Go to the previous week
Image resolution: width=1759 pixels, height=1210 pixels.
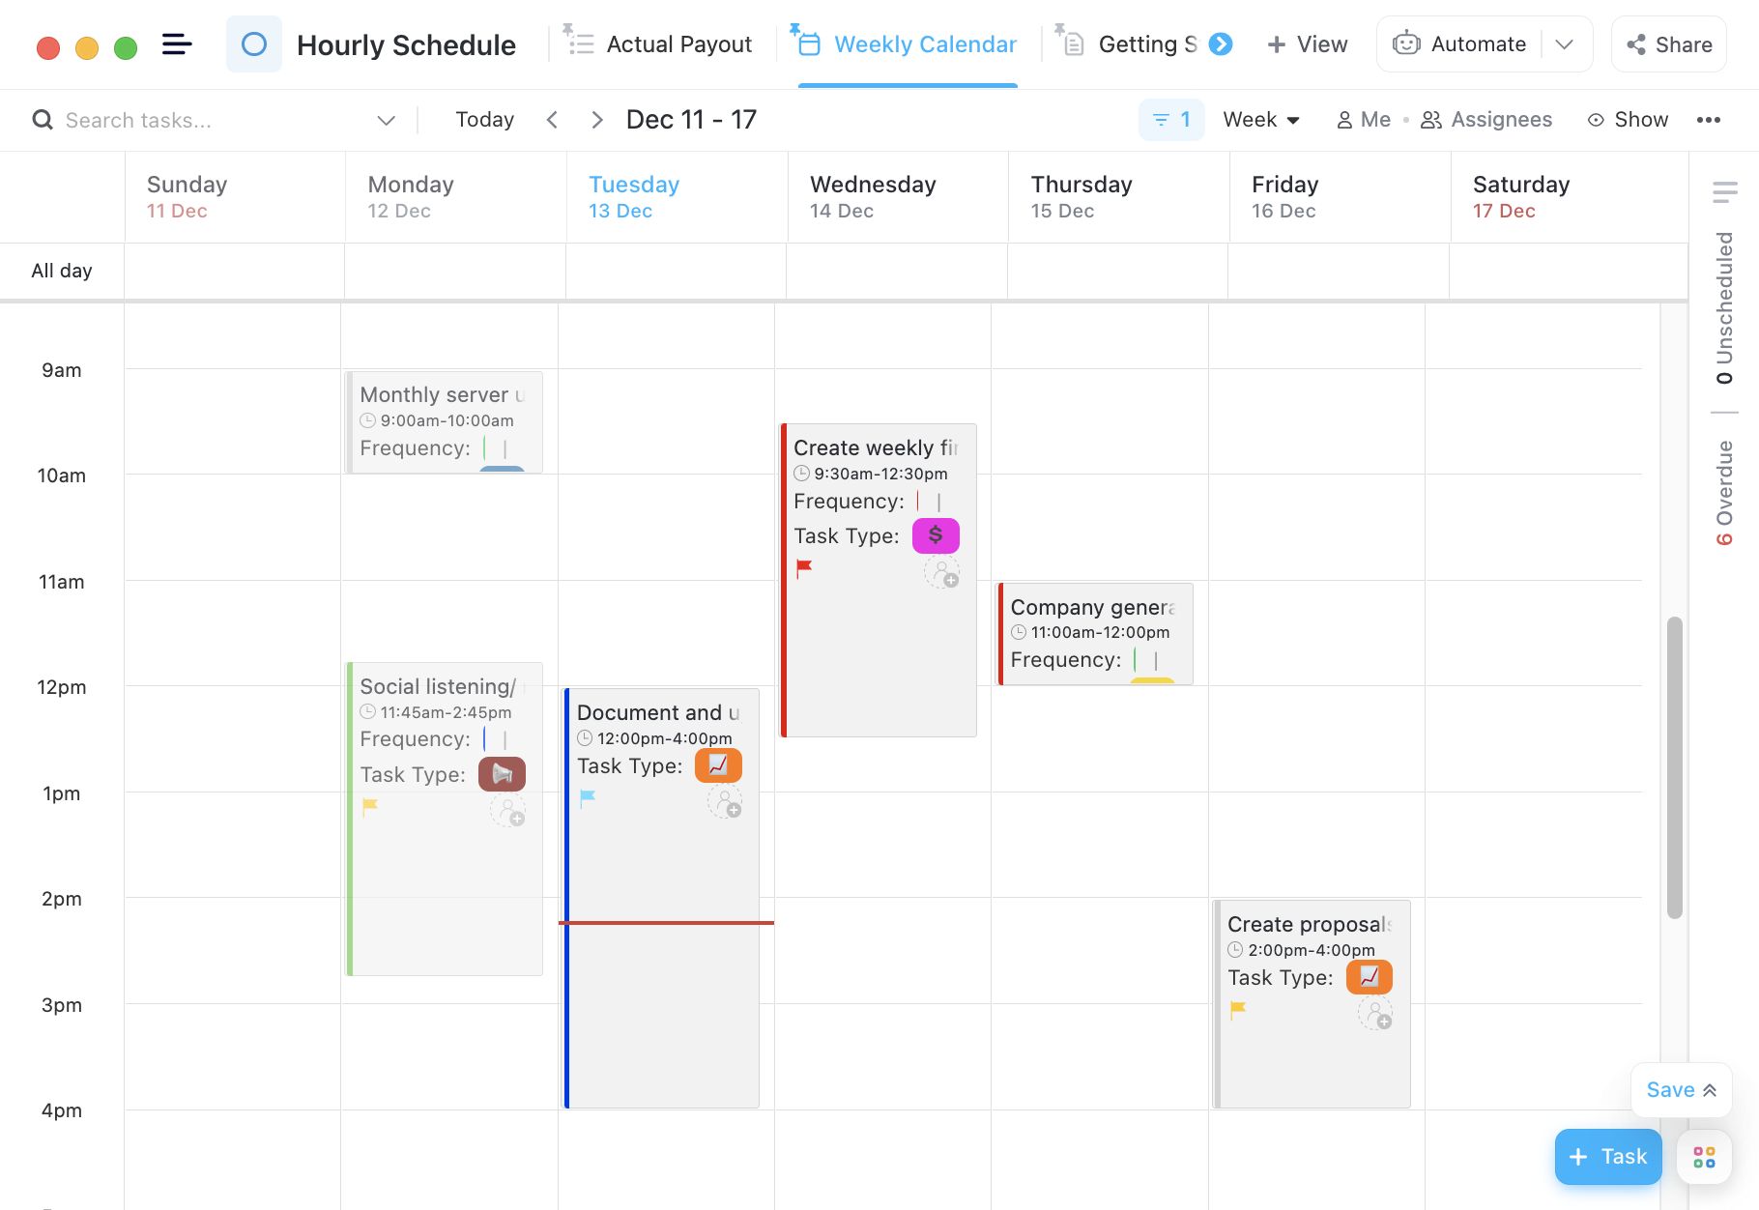pyautogui.click(x=552, y=120)
